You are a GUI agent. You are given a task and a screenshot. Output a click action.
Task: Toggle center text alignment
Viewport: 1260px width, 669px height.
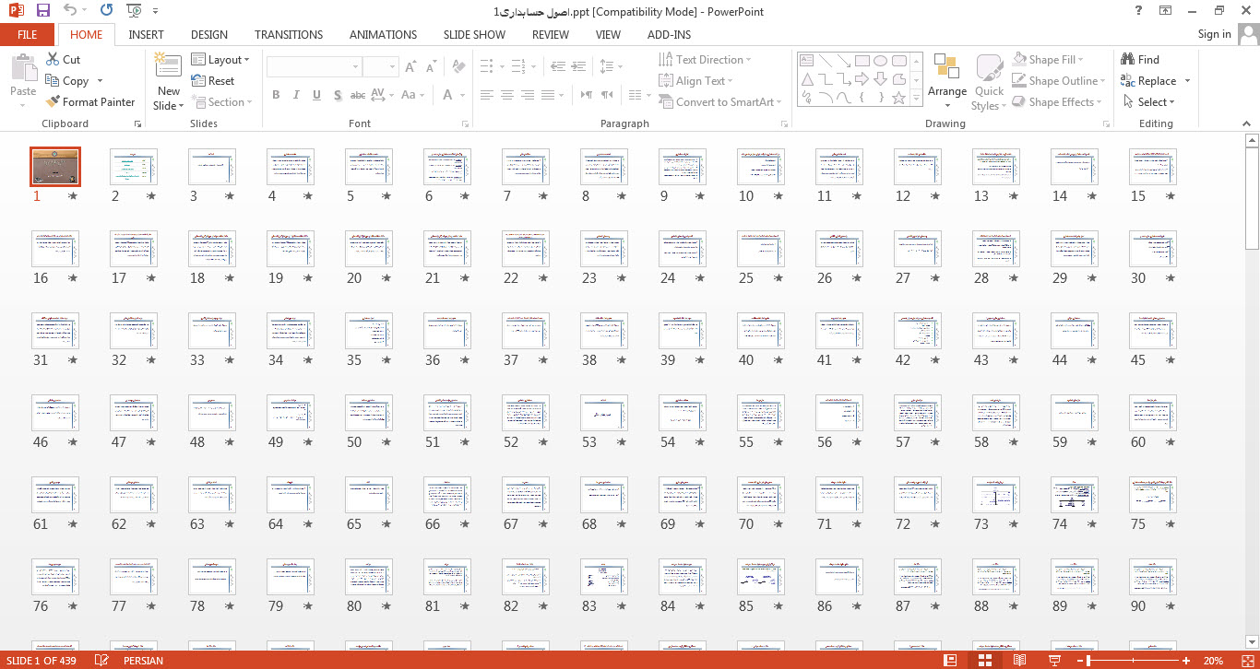click(506, 95)
